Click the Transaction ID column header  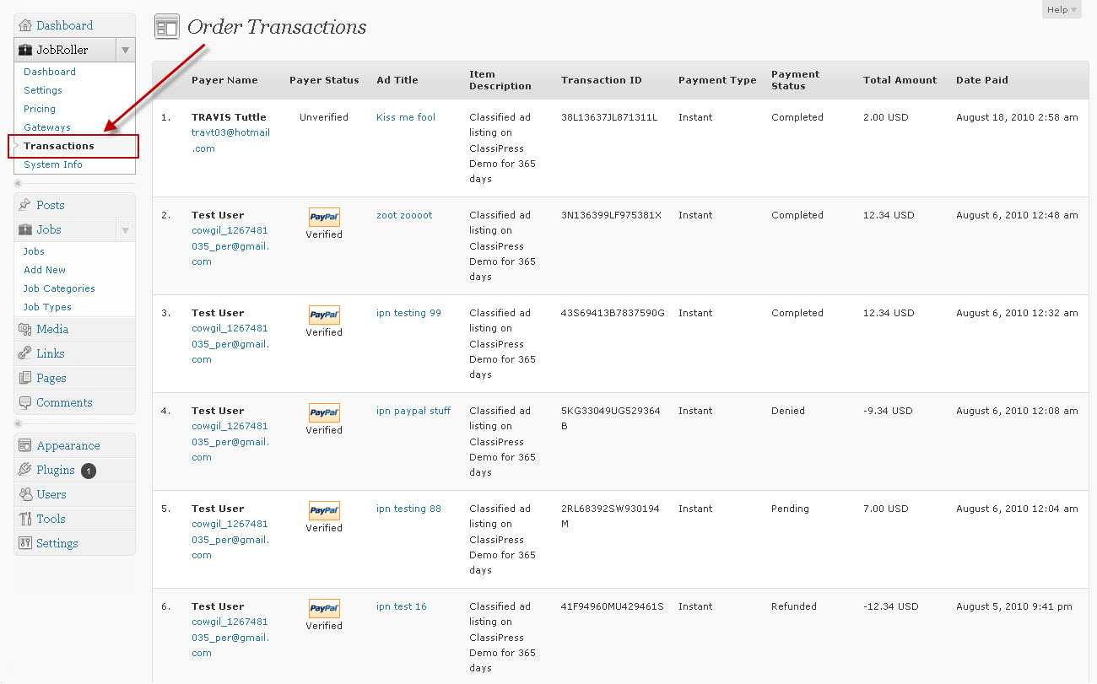602,80
